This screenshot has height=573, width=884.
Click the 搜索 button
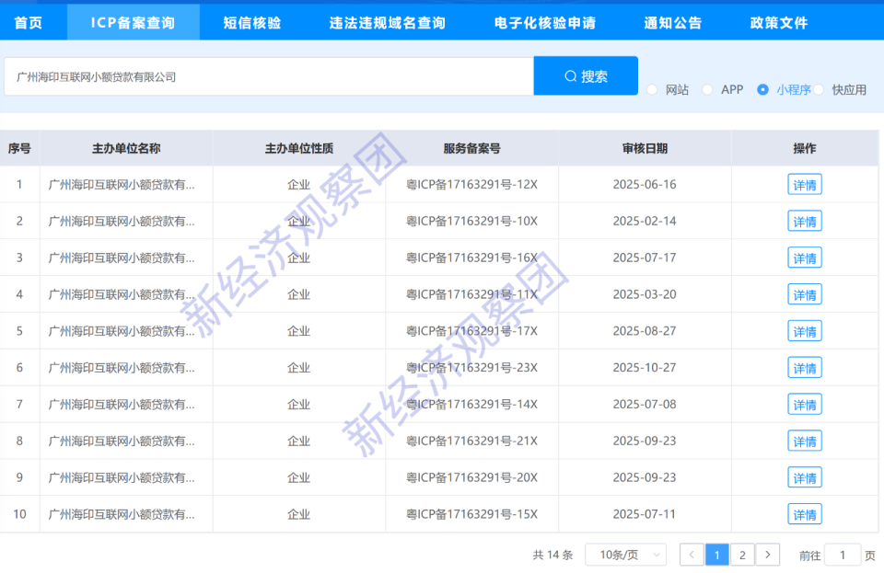tap(586, 76)
